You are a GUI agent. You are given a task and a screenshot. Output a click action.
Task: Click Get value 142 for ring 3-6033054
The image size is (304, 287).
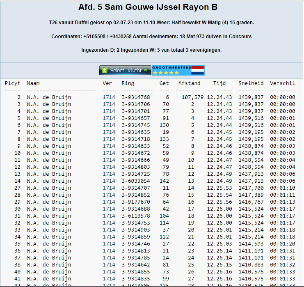[164, 181]
